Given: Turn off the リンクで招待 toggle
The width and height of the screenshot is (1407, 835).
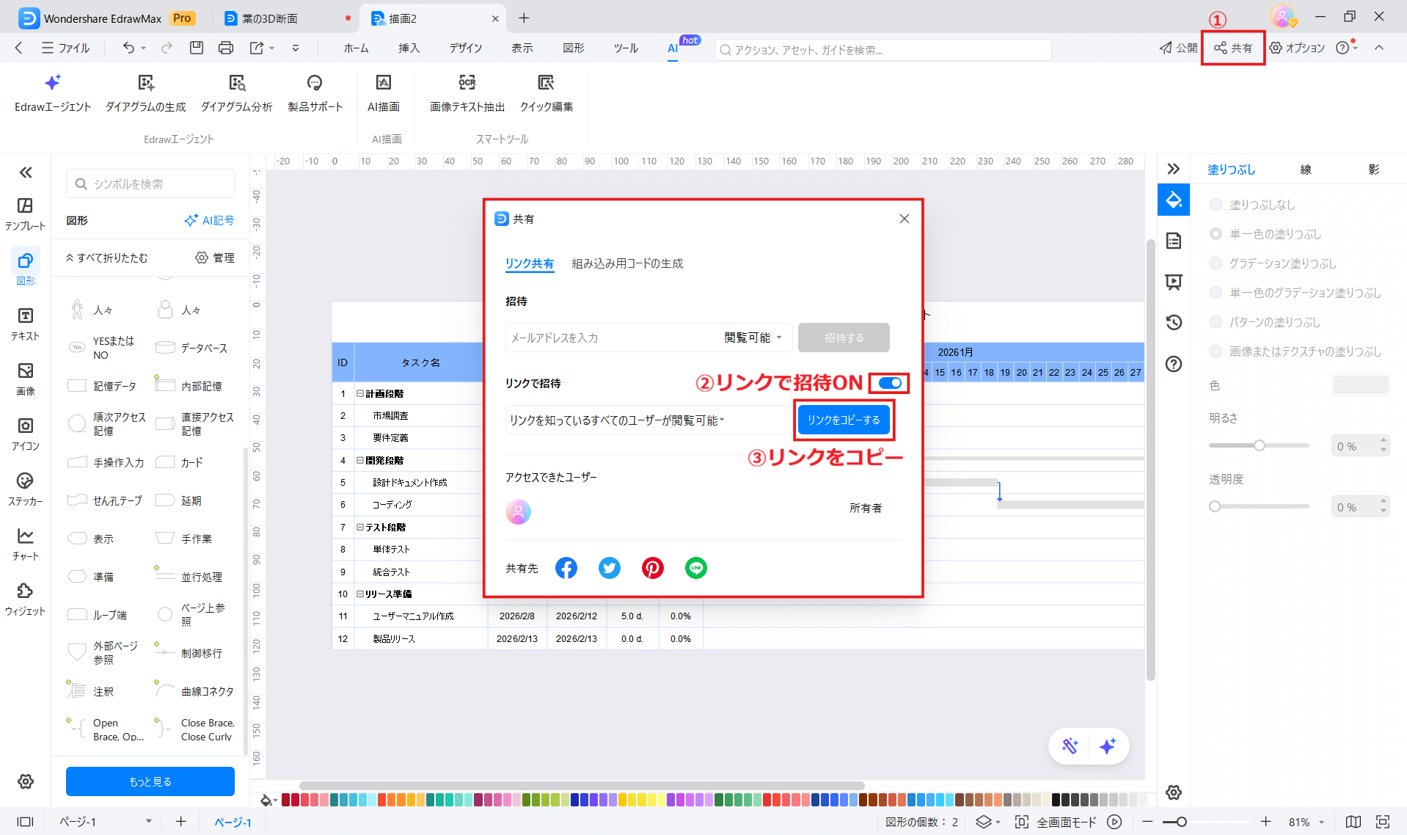Looking at the screenshot, I should pyautogui.click(x=891, y=383).
